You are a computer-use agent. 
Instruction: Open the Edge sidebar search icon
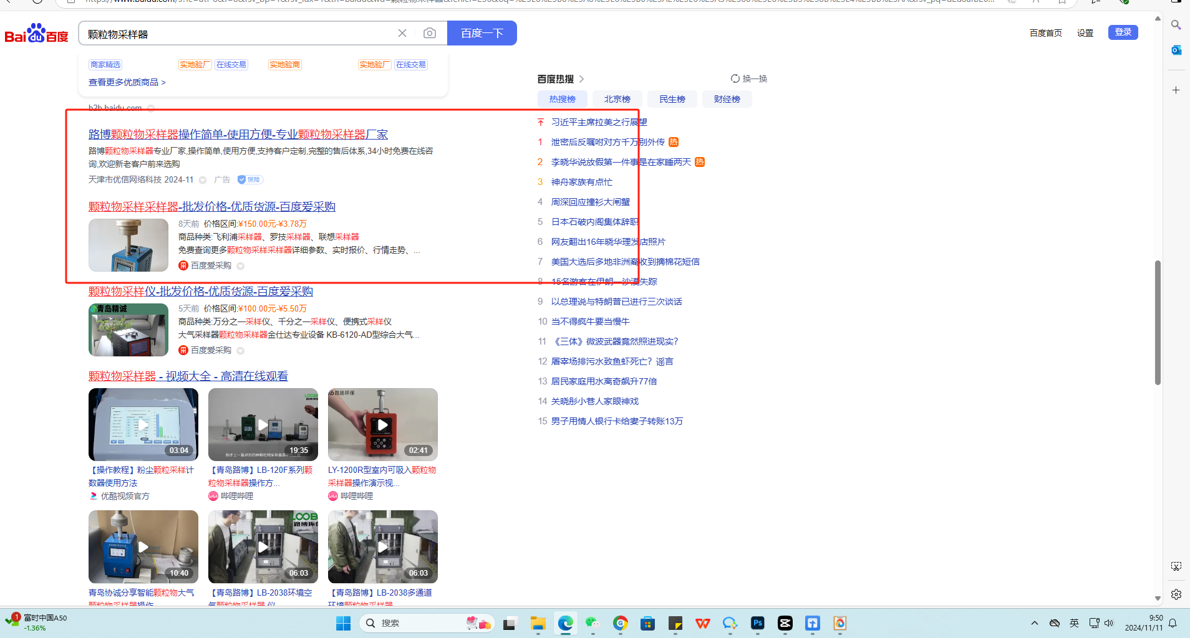point(1176,25)
